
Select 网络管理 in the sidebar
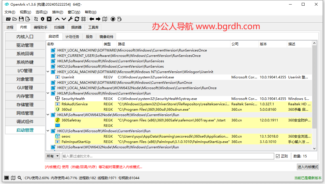click(25, 113)
